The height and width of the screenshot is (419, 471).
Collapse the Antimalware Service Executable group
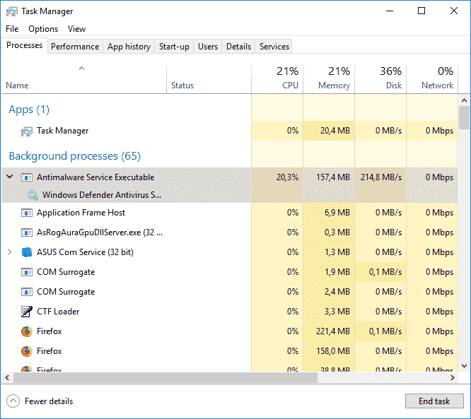pyautogui.click(x=10, y=177)
